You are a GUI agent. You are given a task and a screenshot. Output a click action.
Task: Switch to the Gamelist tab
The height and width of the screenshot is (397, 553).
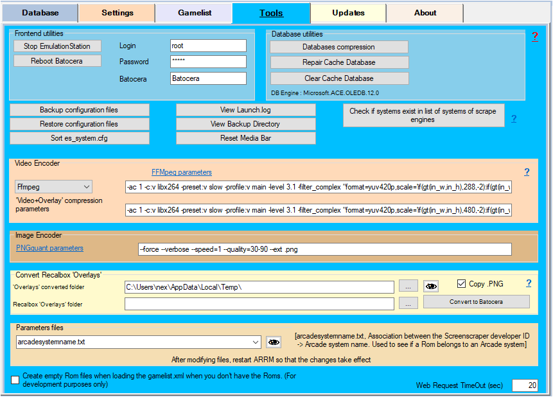click(193, 13)
